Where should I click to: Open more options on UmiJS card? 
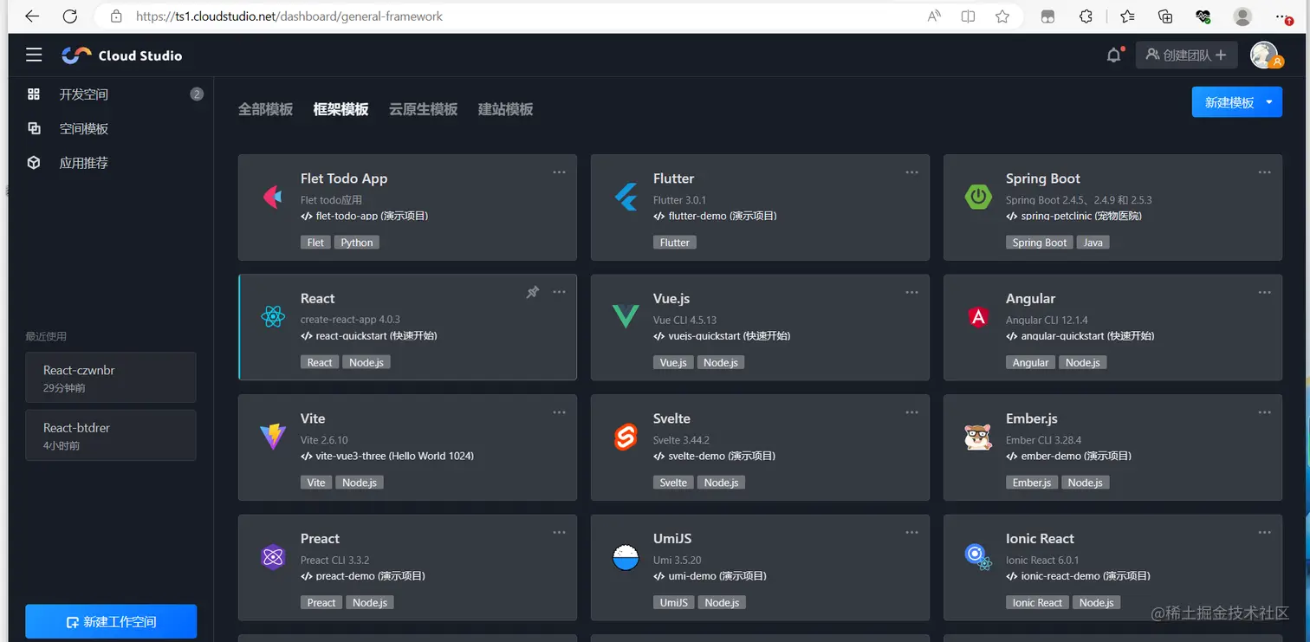coord(912,532)
